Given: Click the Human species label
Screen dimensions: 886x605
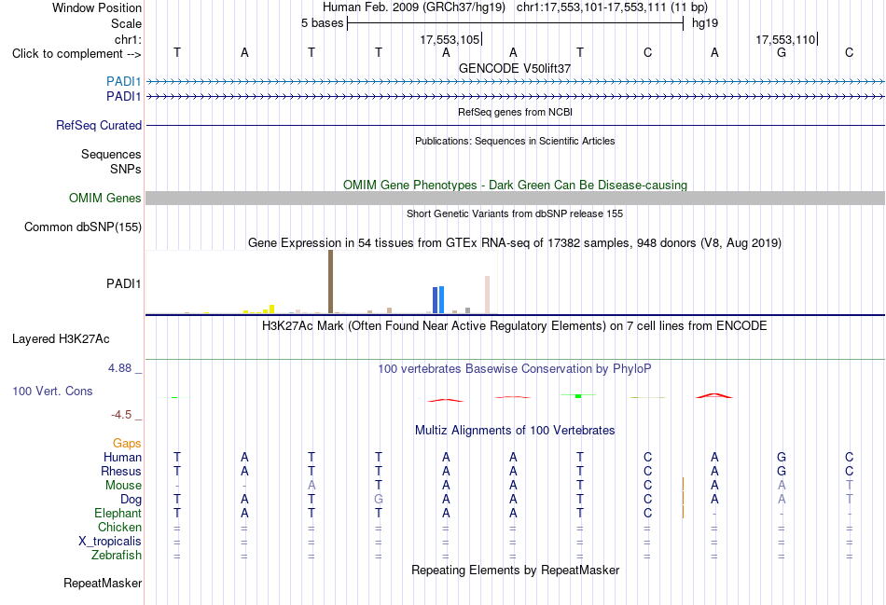Looking at the screenshot, I should point(122,457).
